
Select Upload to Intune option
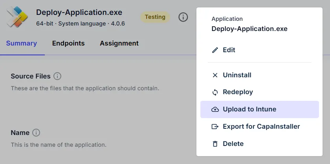260,109
